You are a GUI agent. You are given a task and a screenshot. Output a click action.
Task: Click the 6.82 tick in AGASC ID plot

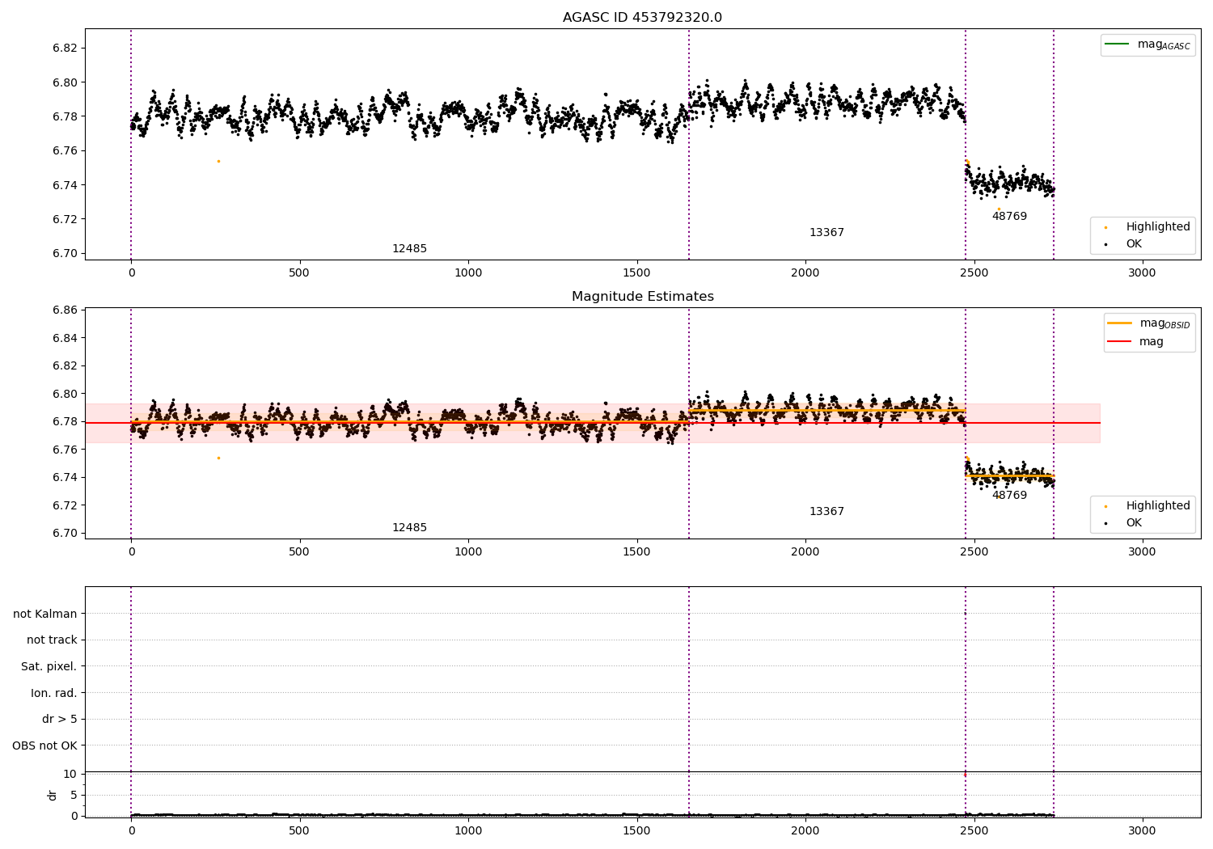65,49
